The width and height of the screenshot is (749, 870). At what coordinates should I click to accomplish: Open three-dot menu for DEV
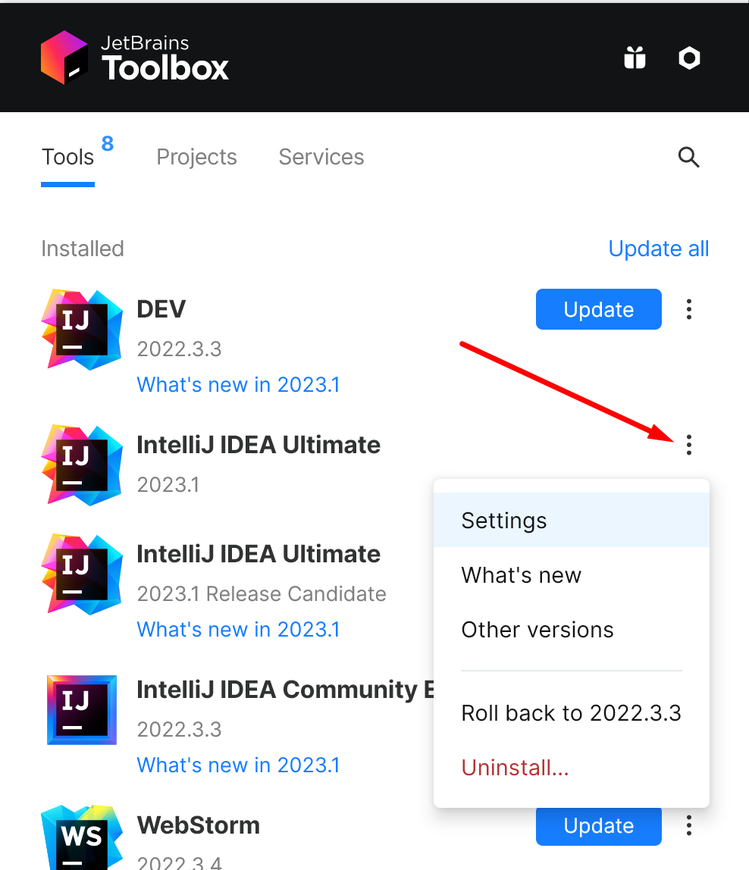coord(688,309)
